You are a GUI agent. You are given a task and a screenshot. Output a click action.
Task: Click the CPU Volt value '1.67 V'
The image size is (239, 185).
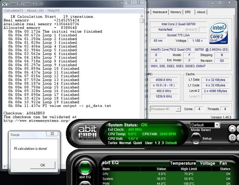(x=133, y=139)
